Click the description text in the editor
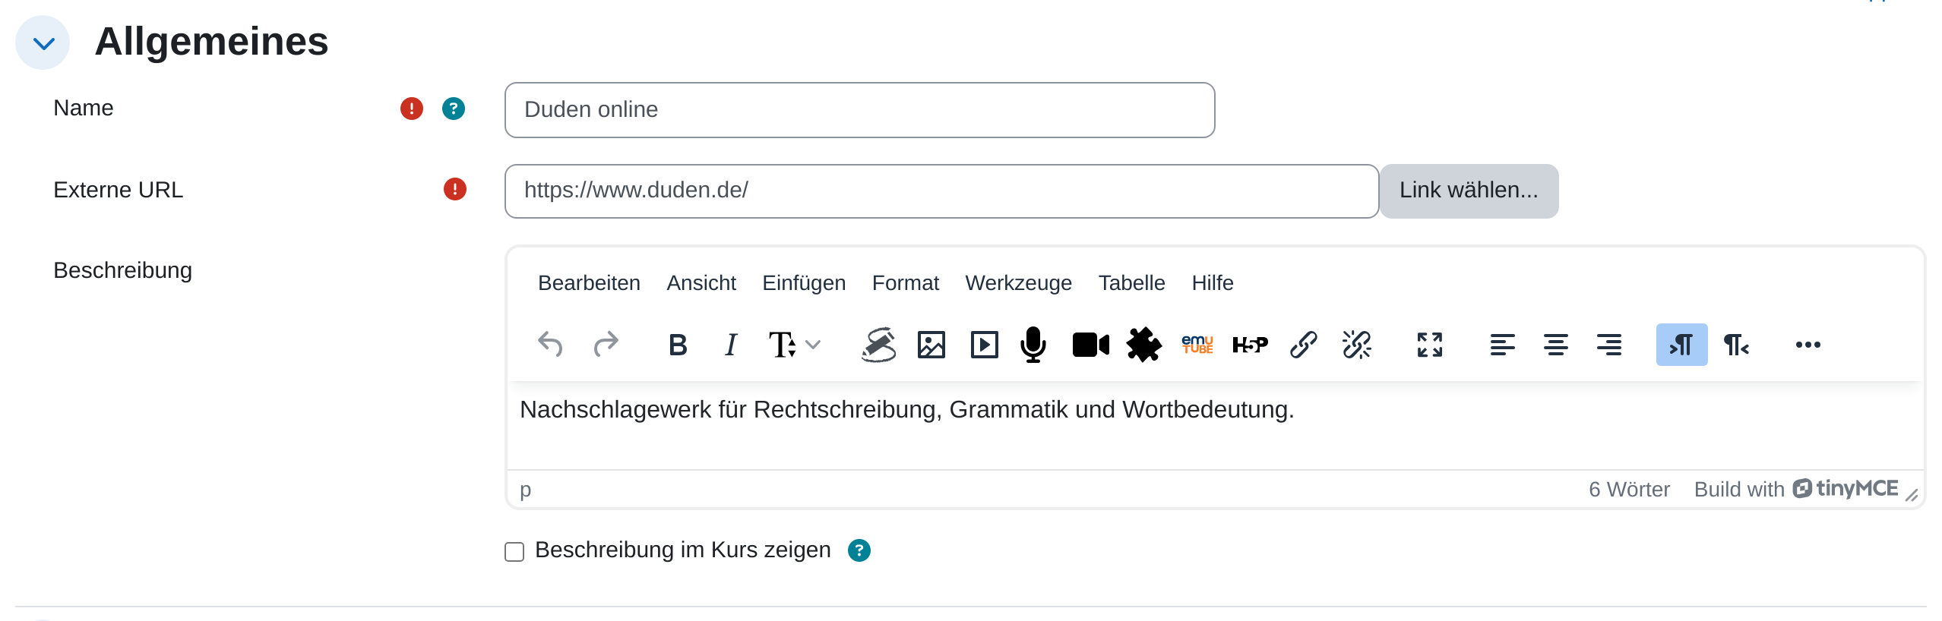 pos(906,410)
